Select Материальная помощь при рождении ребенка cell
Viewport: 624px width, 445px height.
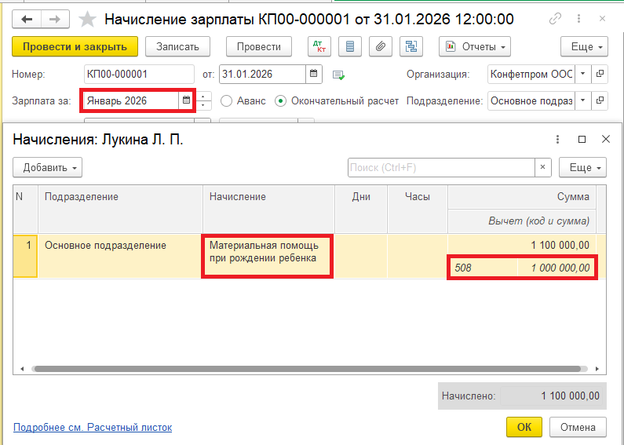click(x=268, y=256)
